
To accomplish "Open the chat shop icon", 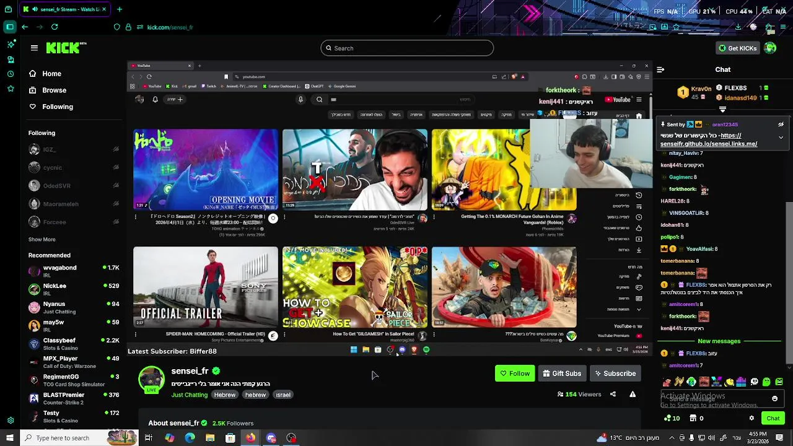I will [x=694, y=419].
